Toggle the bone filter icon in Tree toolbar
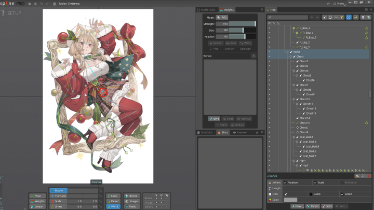The height and width of the screenshot is (210, 374). click(x=325, y=18)
